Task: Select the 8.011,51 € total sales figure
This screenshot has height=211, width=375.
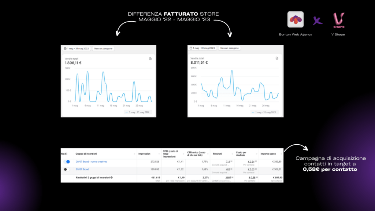Action: (x=199, y=62)
